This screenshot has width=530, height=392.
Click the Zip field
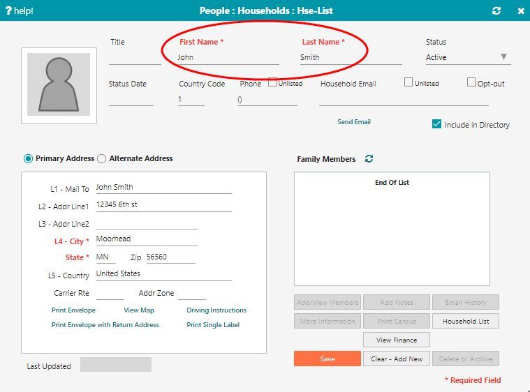(x=170, y=257)
